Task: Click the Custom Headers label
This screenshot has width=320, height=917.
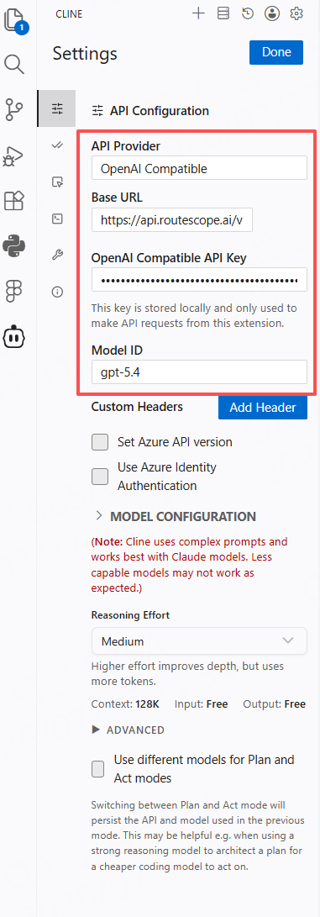Action: (137, 407)
